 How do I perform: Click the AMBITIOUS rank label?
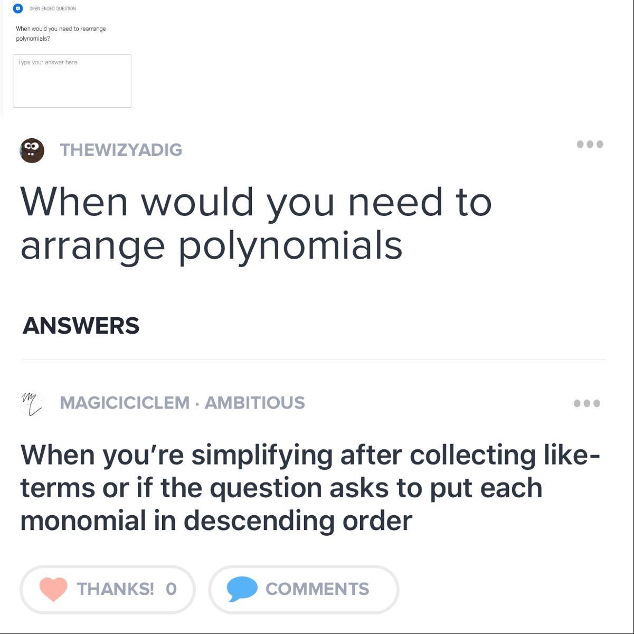click(254, 403)
